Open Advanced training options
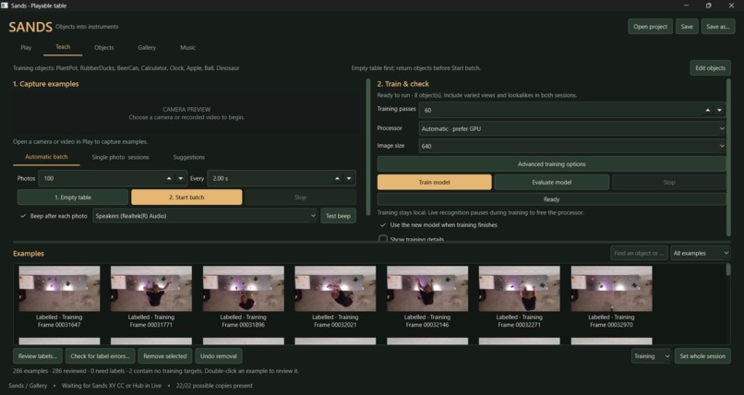The width and height of the screenshot is (744, 395). [x=551, y=164]
